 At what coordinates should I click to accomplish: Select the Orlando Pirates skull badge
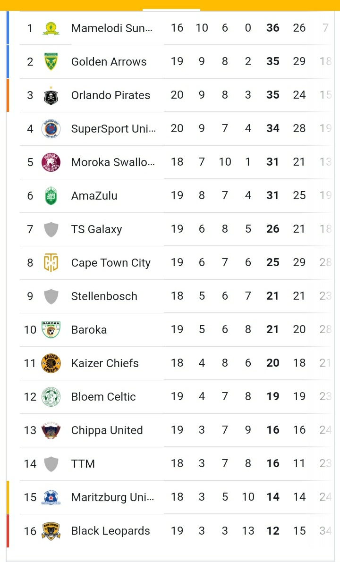click(x=51, y=95)
